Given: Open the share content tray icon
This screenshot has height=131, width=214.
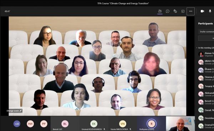Looking at the screenshot, I should 183,11.
